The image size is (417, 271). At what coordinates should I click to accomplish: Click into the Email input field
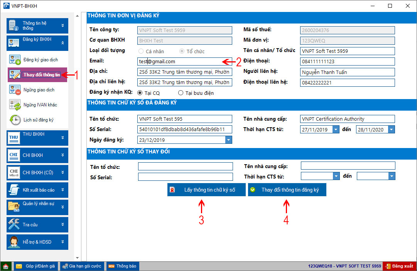click(x=184, y=61)
